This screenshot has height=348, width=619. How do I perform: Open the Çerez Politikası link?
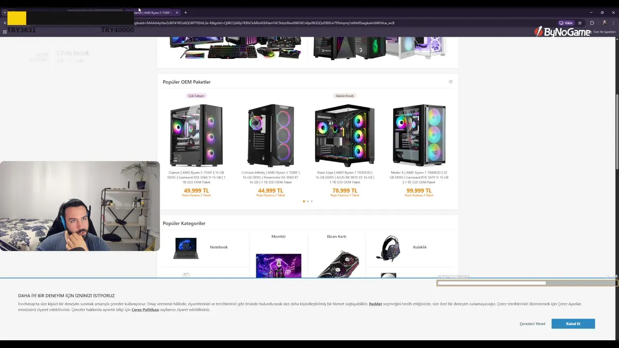pyautogui.click(x=145, y=310)
